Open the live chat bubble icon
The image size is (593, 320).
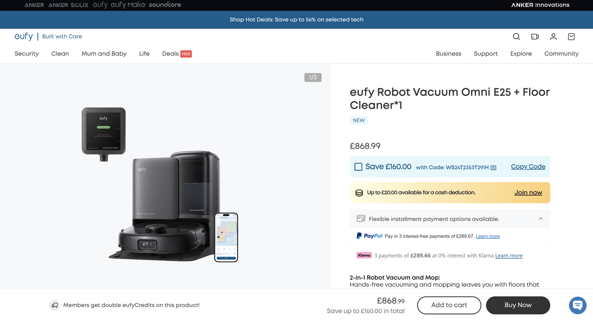[578, 305]
